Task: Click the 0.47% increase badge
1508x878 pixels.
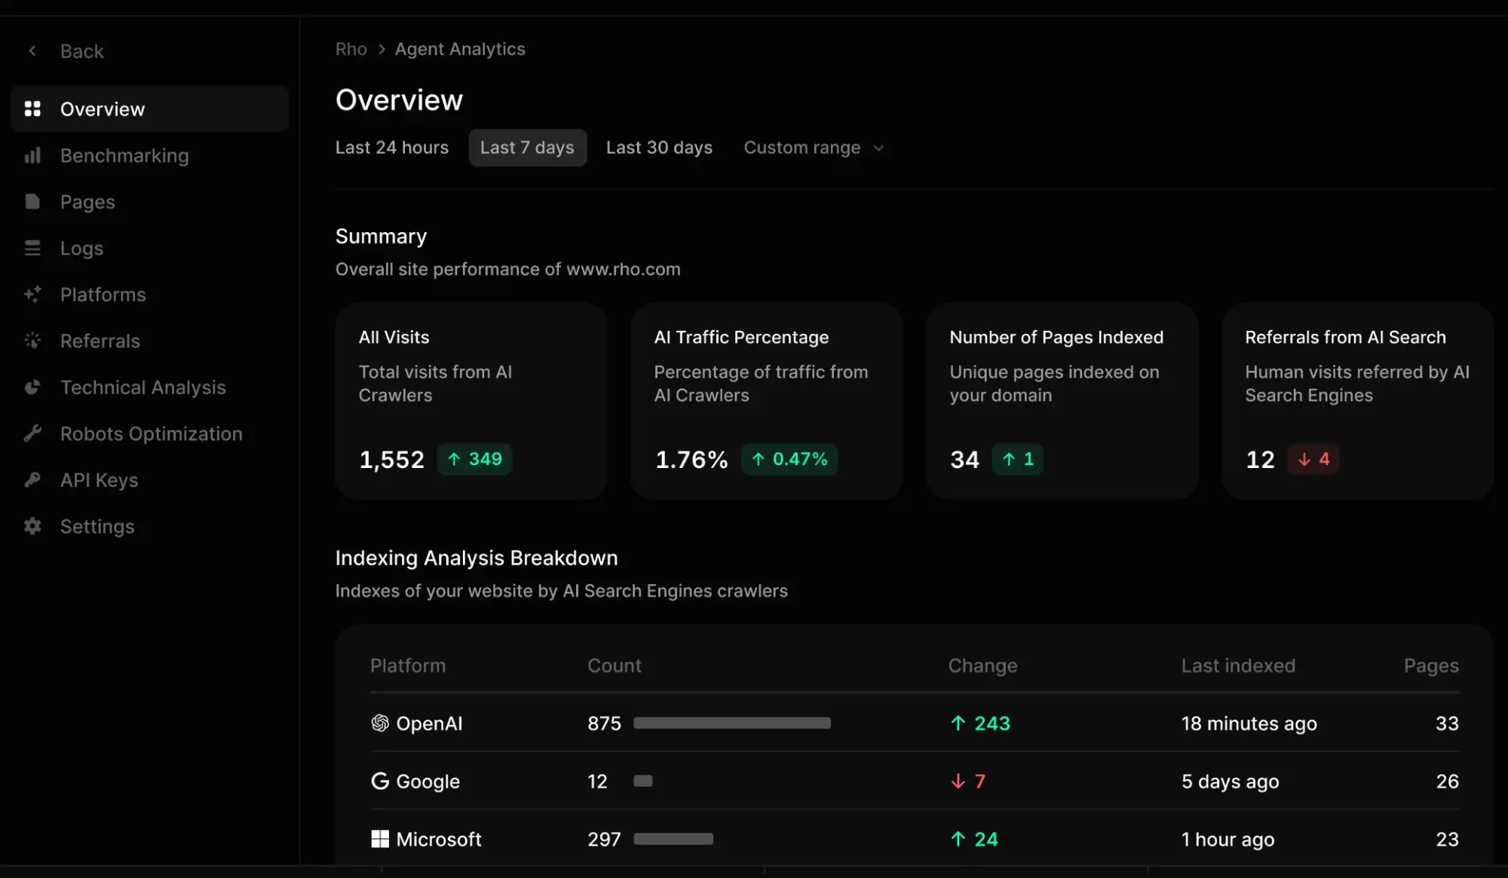Action: (789, 459)
